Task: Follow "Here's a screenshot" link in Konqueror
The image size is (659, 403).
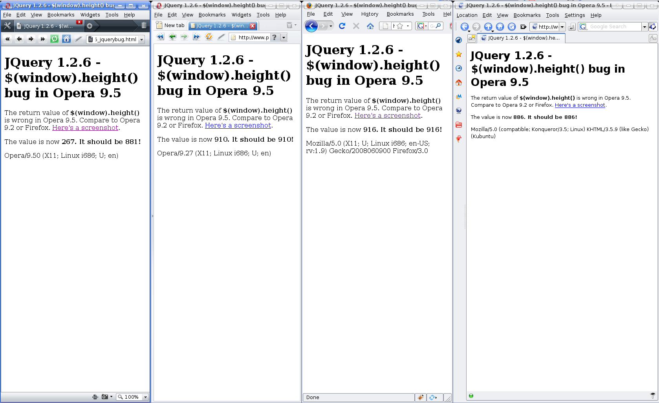Action: [x=580, y=105]
